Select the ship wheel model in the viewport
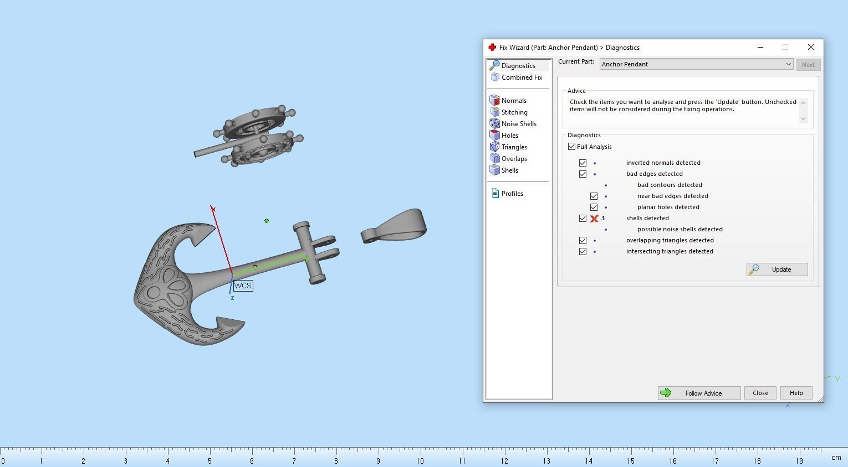The image size is (848, 467). click(249, 137)
